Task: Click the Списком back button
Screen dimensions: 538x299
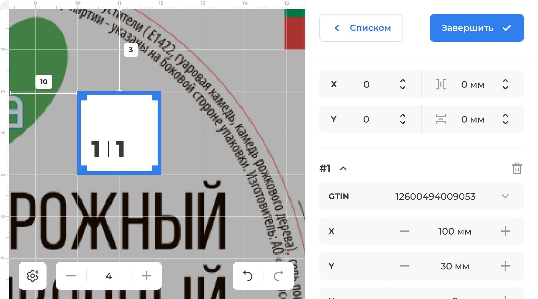Action: point(361,28)
